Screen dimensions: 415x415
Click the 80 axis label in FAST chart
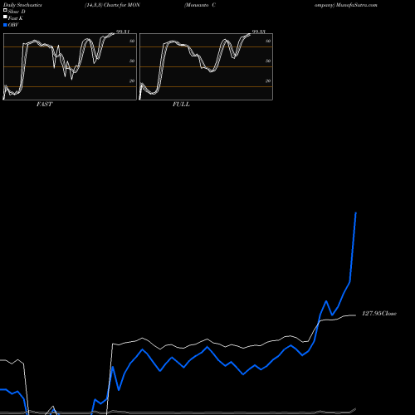132,41
